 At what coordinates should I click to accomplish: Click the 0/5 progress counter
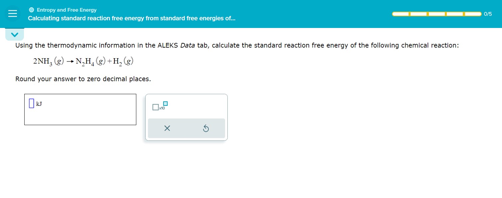[x=488, y=14]
